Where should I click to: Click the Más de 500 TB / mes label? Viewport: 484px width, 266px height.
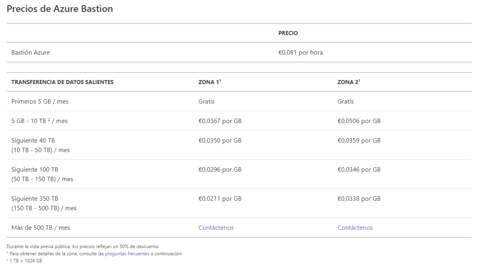click(41, 228)
